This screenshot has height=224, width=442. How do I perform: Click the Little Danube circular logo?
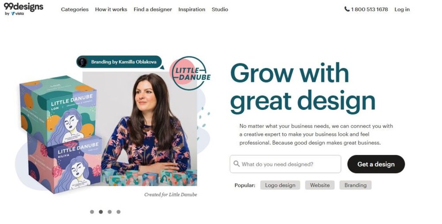[190, 73]
